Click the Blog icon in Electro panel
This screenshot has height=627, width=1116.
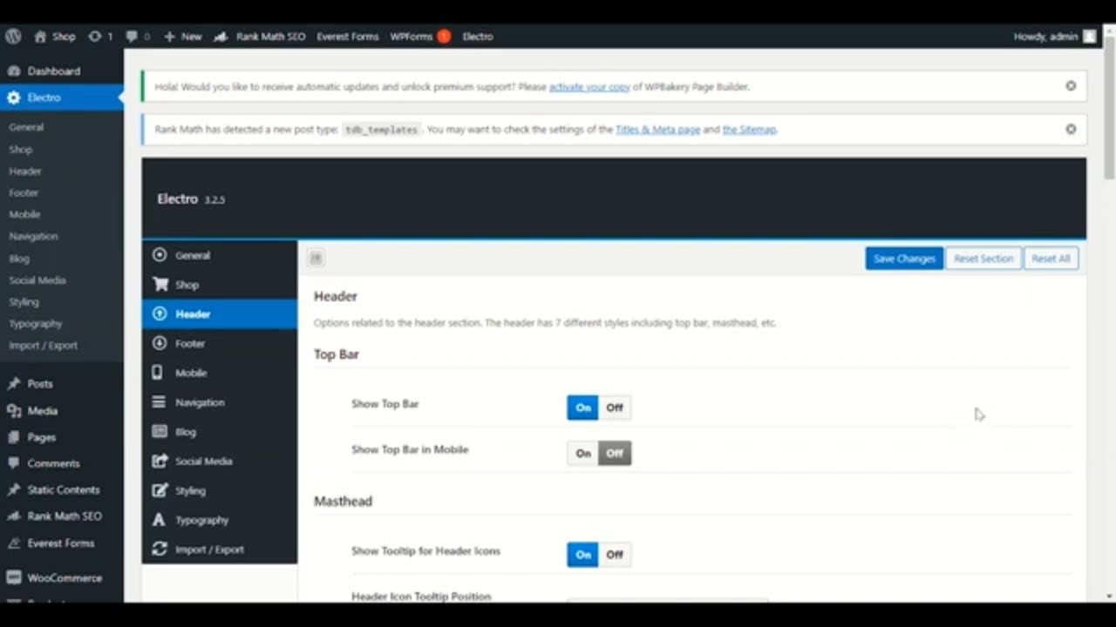click(x=160, y=432)
